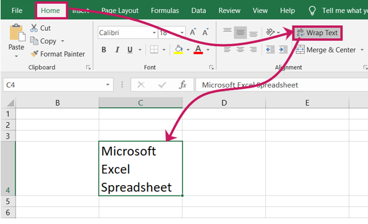Open the File tab
The width and height of the screenshot is (368, 224).
pos(17,10)
